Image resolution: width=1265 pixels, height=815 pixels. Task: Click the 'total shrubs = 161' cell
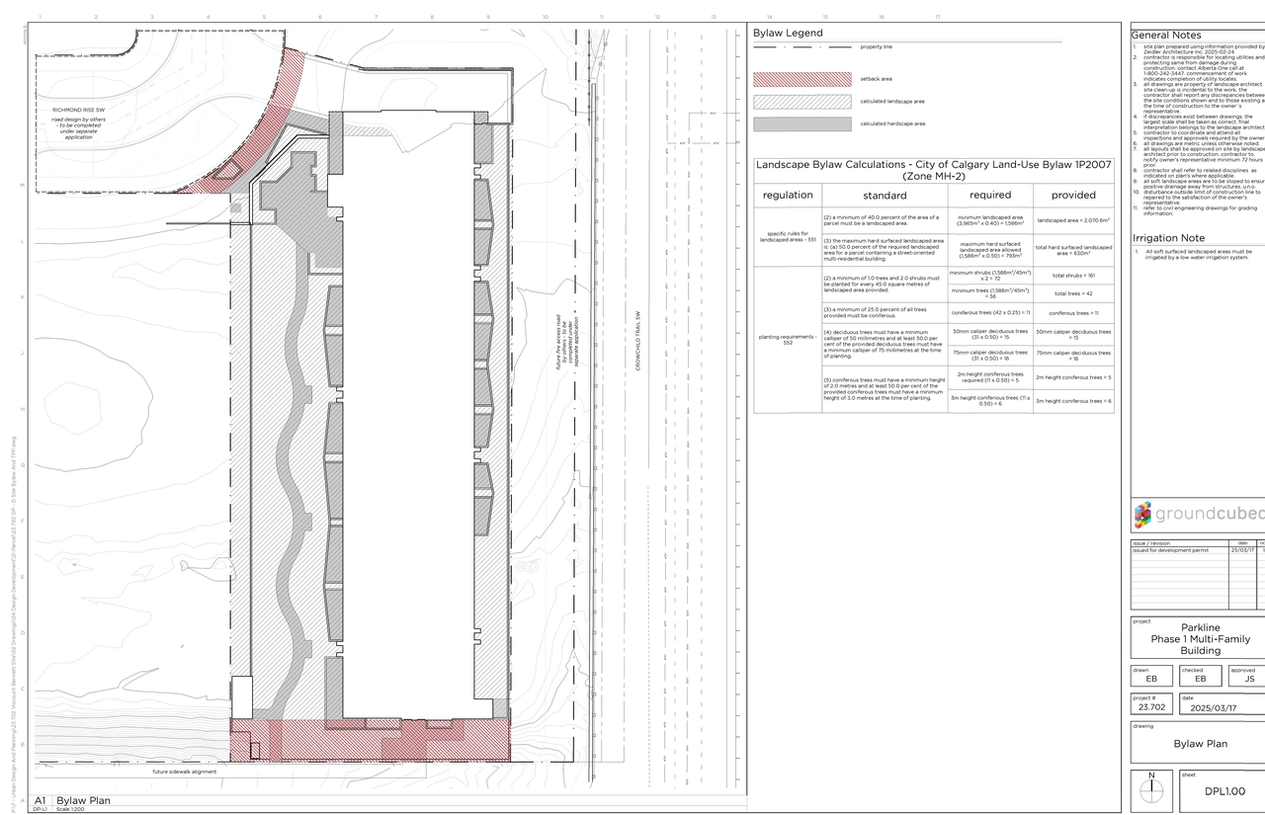coord(1073,276)
